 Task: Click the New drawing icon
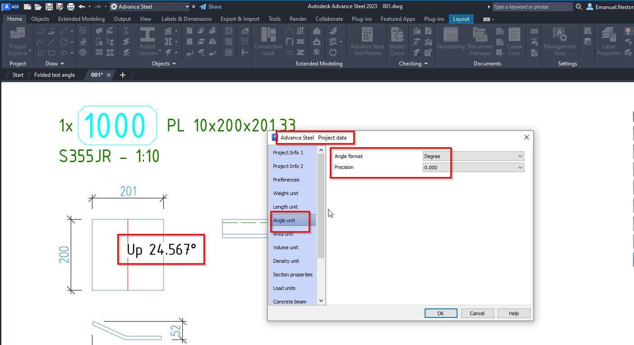[28, 7]
